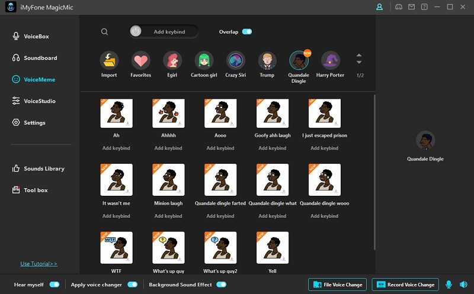Screen dimensions: 474x294
Task: Add keybind for the Ah sound
Action: (x=116, y=148)
